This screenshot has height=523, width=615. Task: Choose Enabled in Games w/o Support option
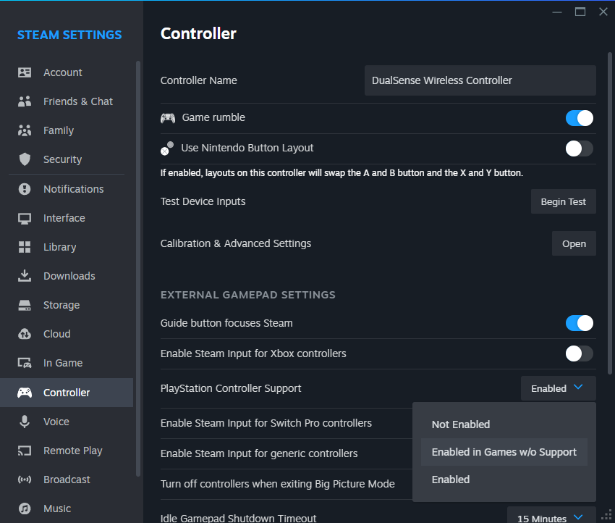(504, 452)
